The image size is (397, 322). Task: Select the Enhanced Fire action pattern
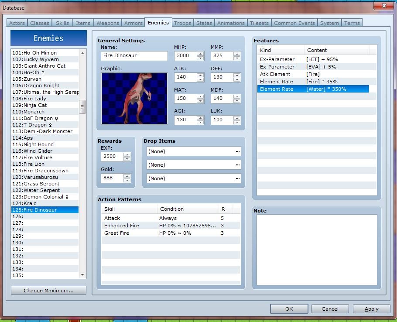pos(171,226)
